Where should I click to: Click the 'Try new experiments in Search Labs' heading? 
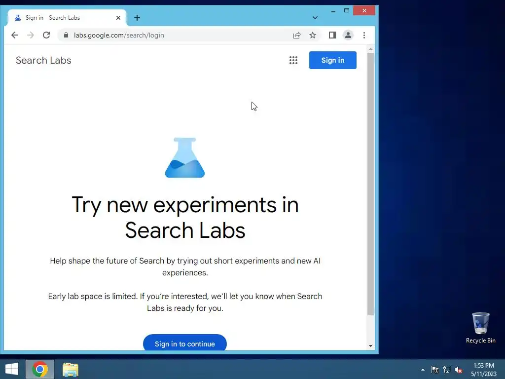[185, 218]
